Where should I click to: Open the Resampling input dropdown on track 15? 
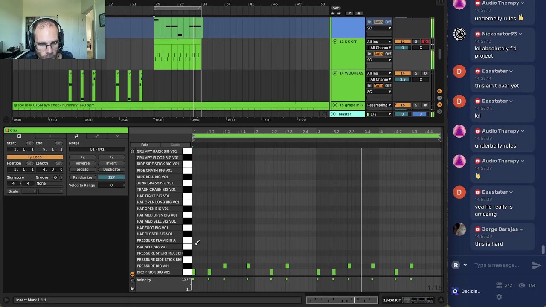379,105
